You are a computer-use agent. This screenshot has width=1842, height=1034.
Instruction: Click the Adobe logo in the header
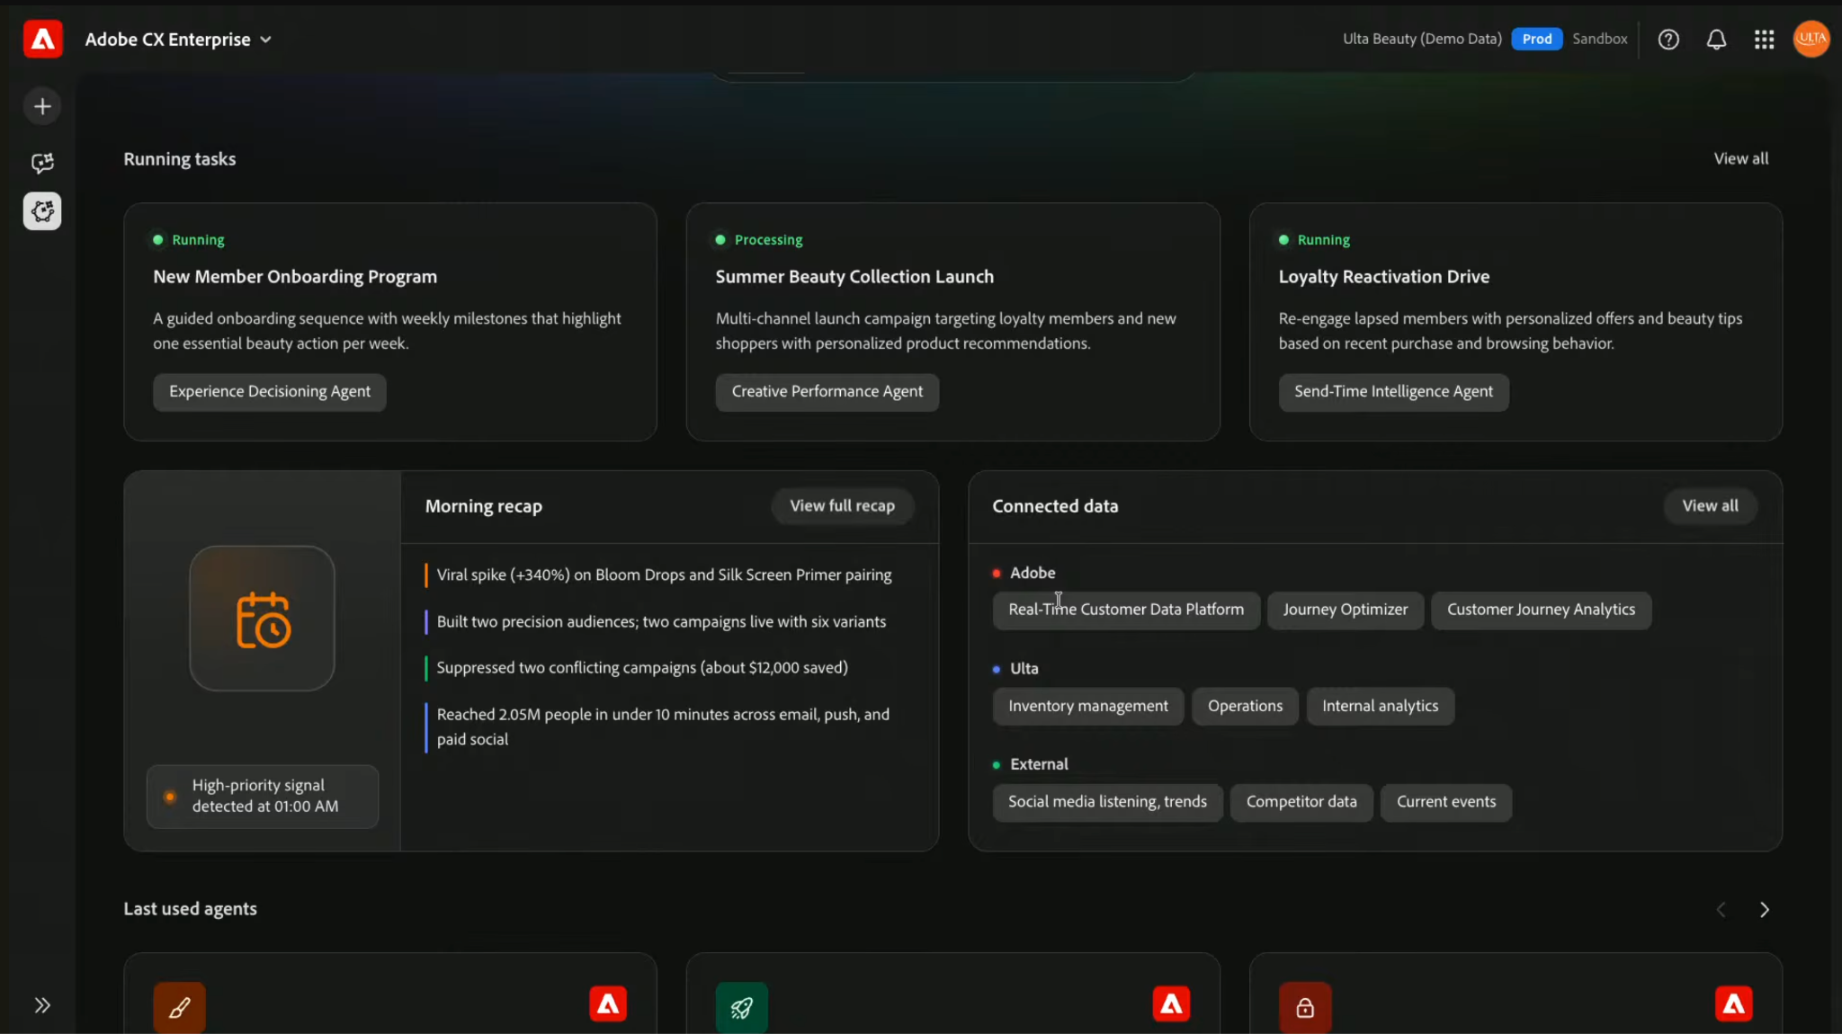pyautogui.click(x=42, y=39)
